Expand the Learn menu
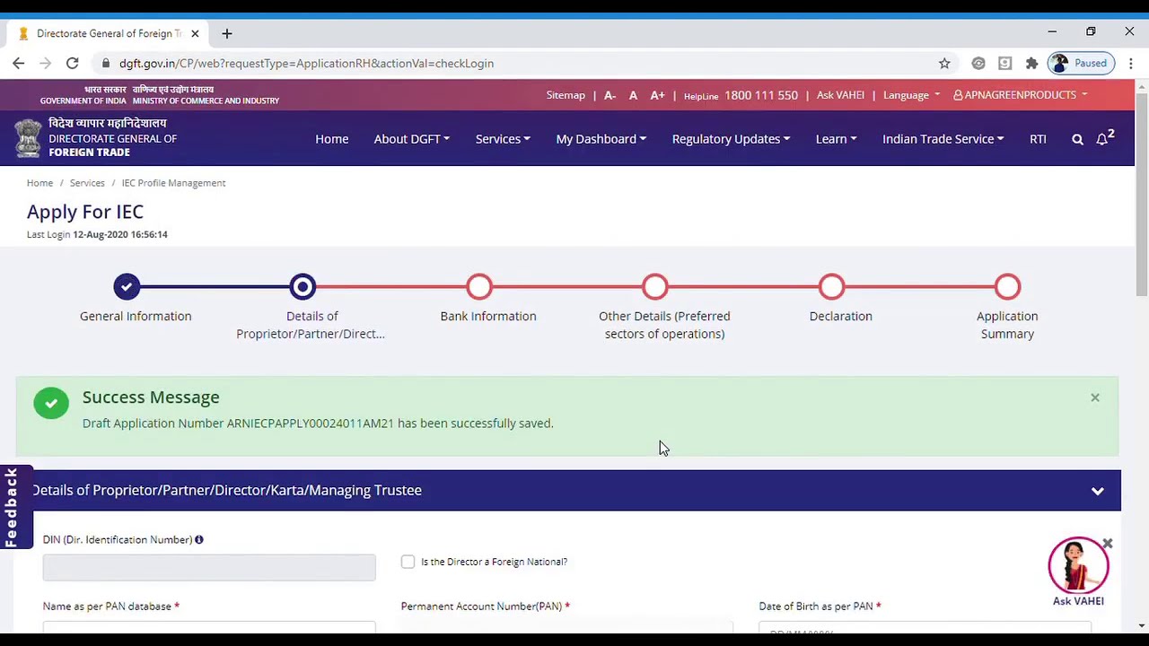This screenshot has width=1149, height=646. click(836, 138)
